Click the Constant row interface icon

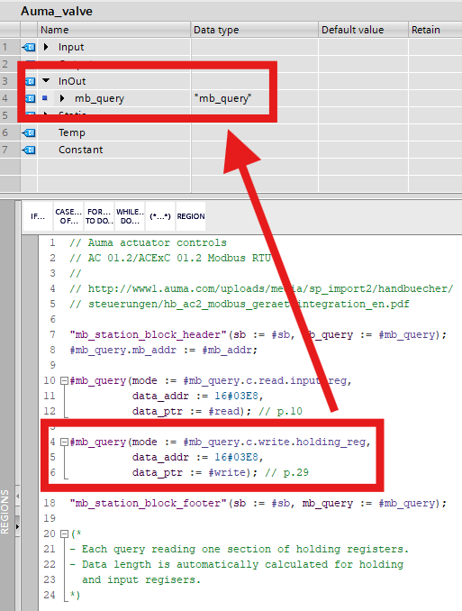29,150
